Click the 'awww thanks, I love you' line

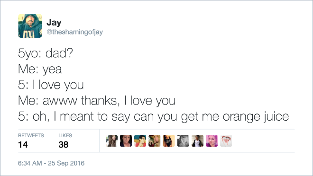[97, 101]
